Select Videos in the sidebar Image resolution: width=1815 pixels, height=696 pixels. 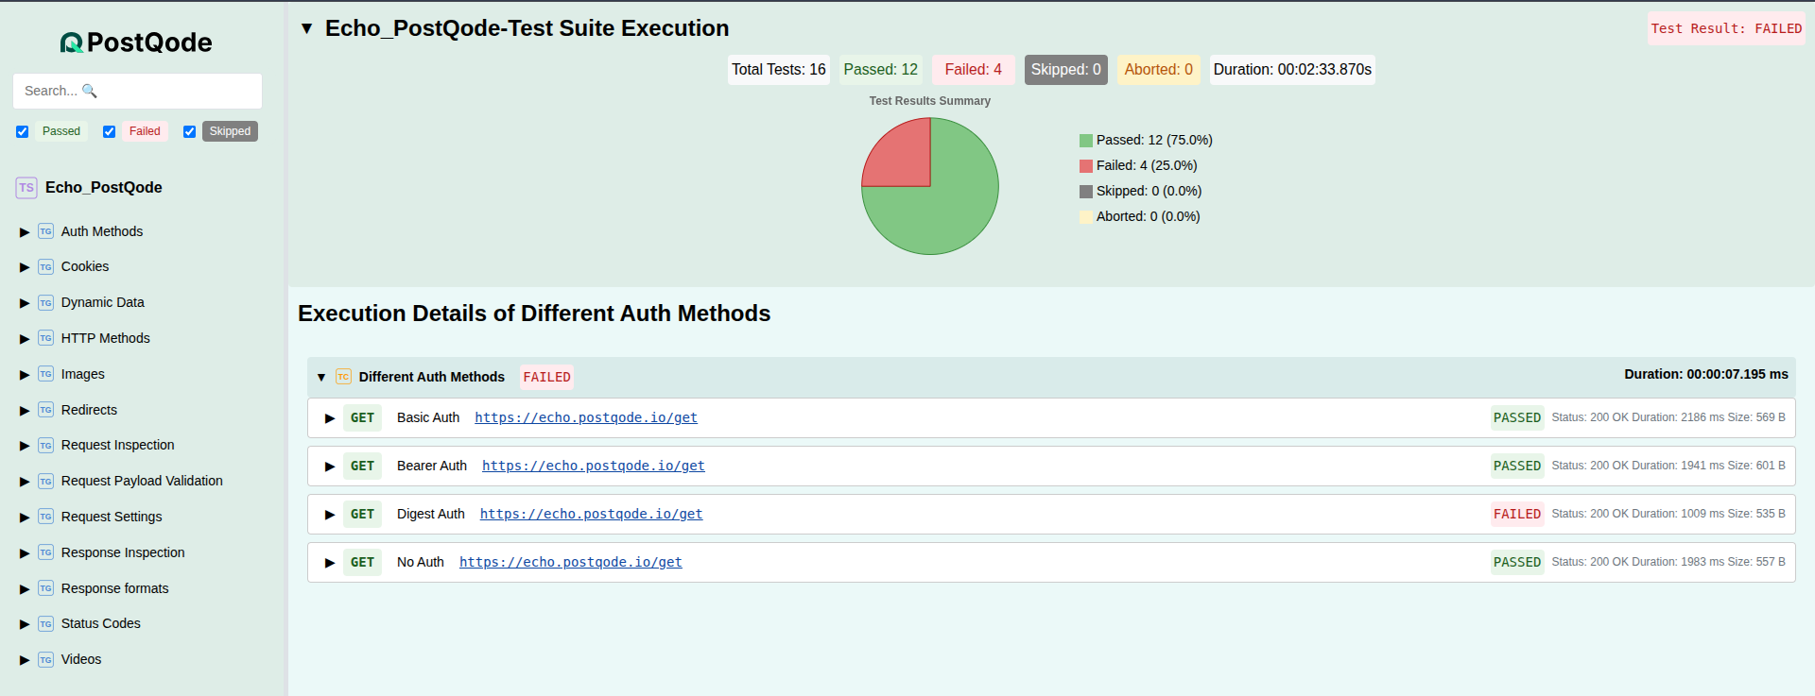click(81, 659)
